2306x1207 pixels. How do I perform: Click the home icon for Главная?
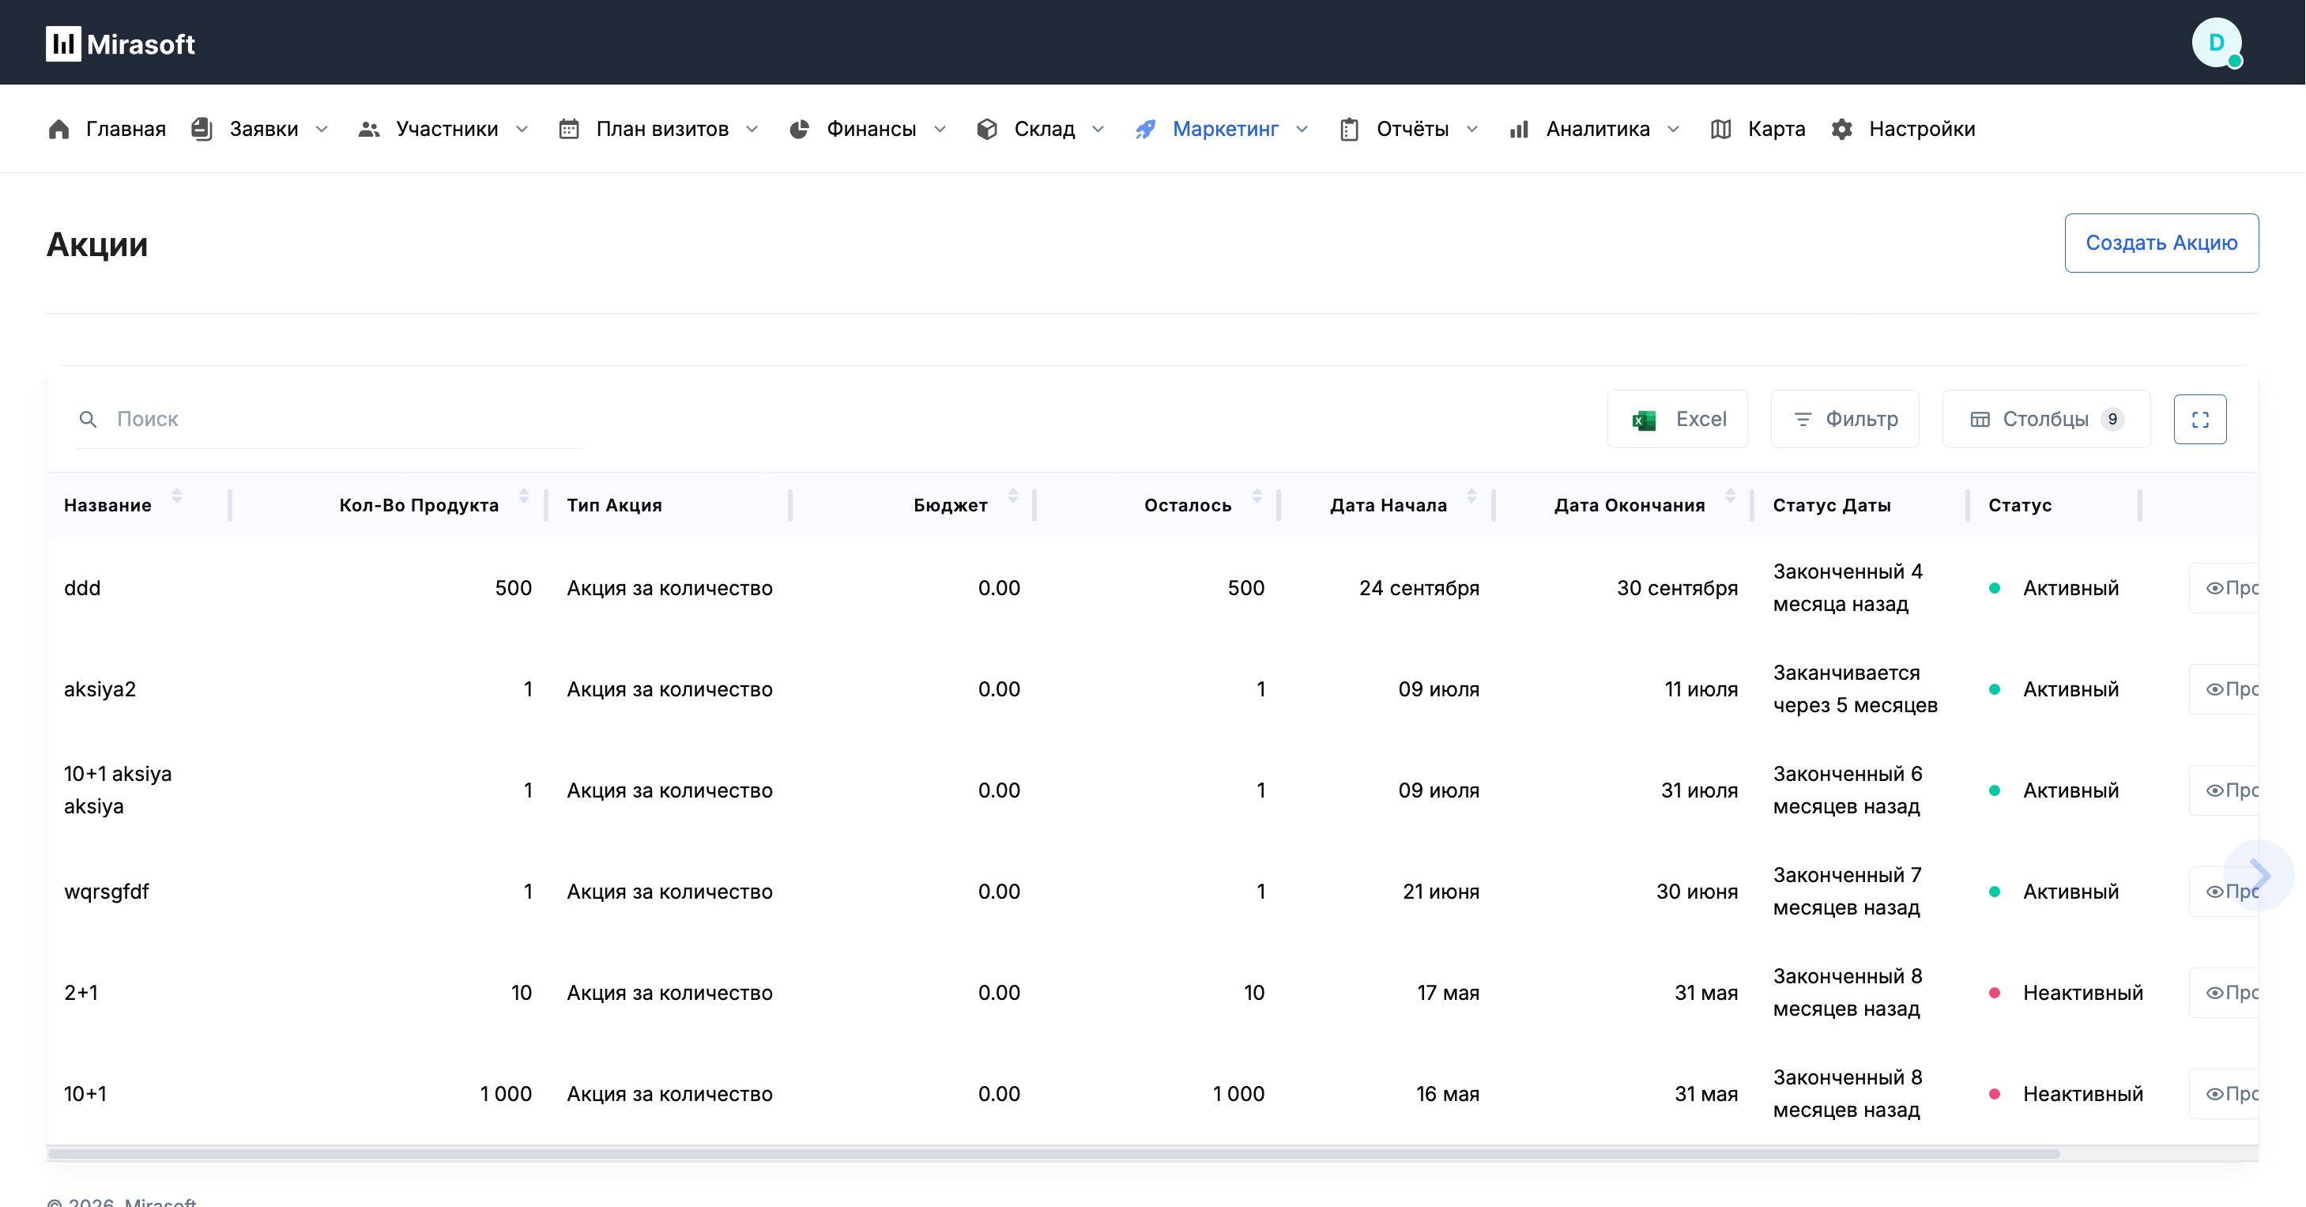(59, 129)
